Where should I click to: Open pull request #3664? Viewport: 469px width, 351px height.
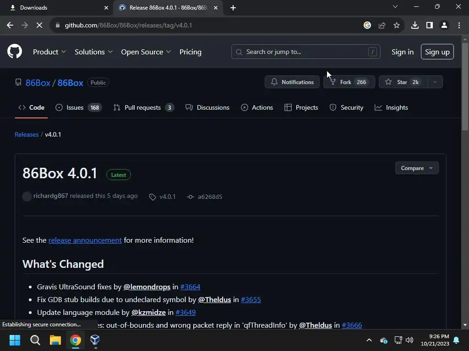tap(190, 287)
